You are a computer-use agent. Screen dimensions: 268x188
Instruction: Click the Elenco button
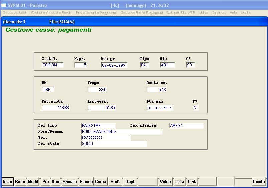pos(86,182)
